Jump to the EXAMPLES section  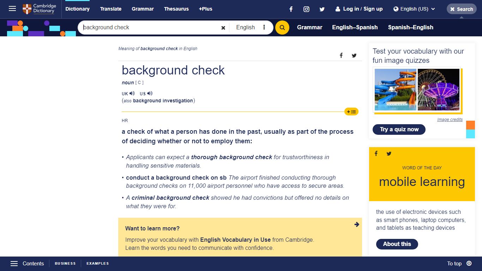coord(98,264)
